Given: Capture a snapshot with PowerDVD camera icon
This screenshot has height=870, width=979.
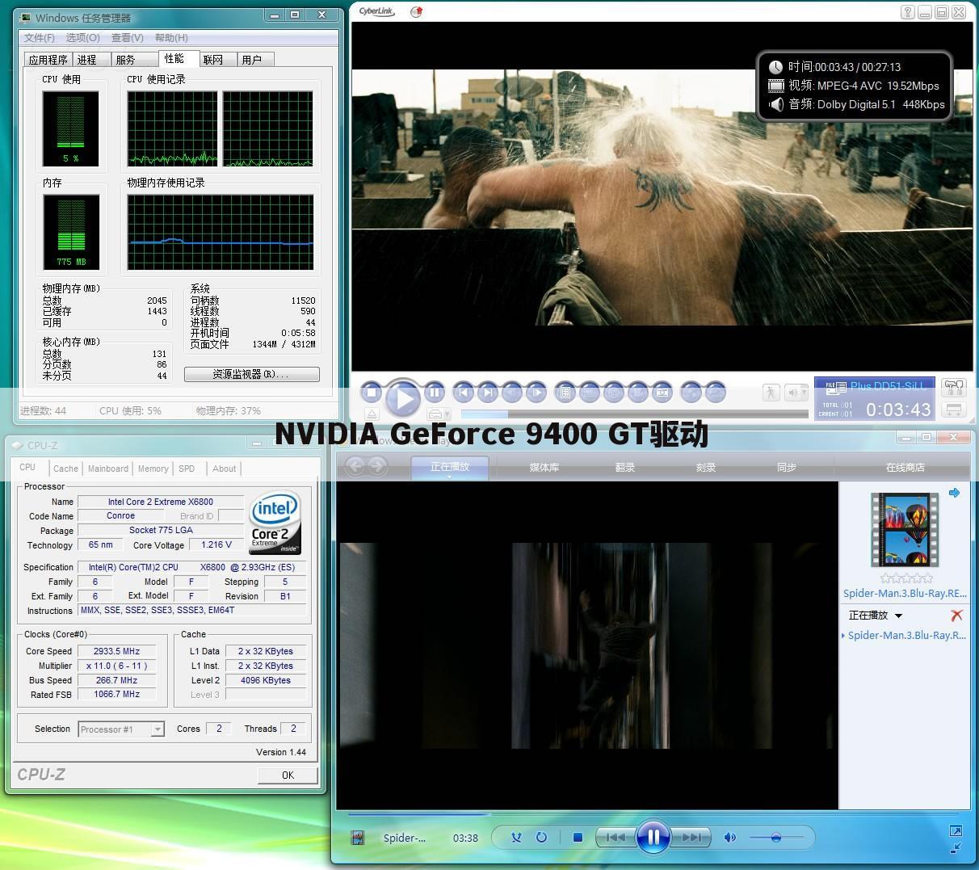Looking at the screenshot, I should tap(662, 393).
